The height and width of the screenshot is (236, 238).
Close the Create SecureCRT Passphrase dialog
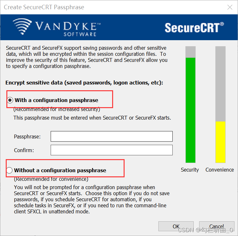click(x=229, y=7)
